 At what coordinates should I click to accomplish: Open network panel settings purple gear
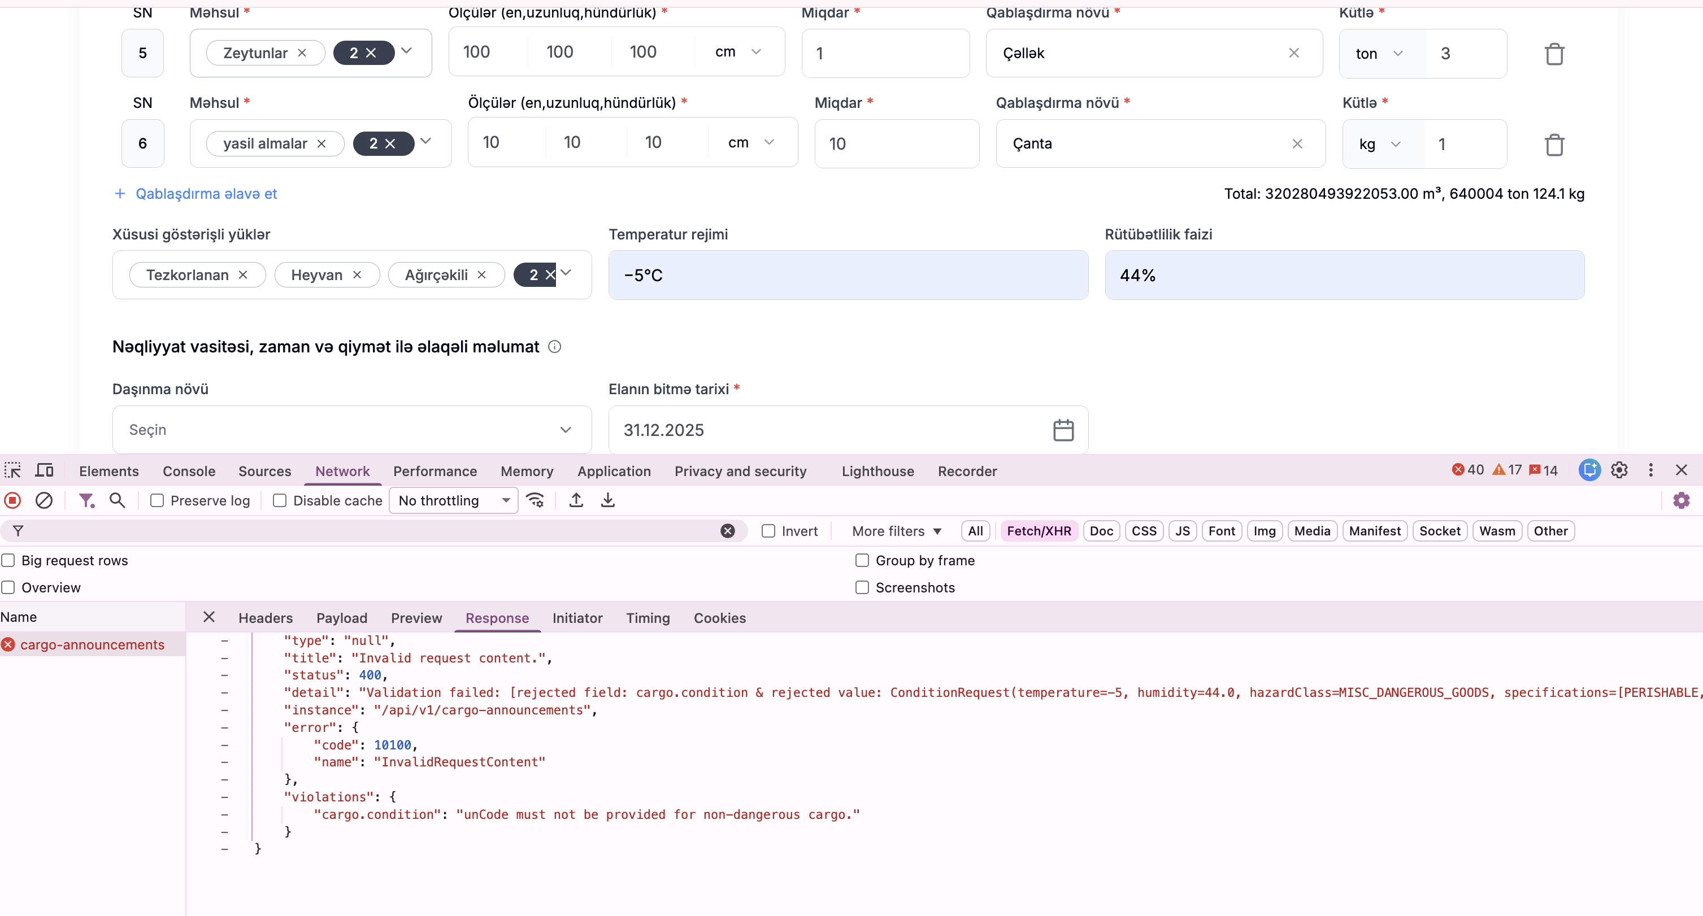point(1681,500)
